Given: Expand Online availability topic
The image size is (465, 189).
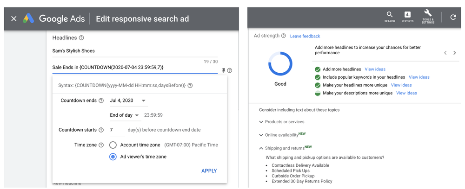Looking at the screenshot, I should (282, 135).
